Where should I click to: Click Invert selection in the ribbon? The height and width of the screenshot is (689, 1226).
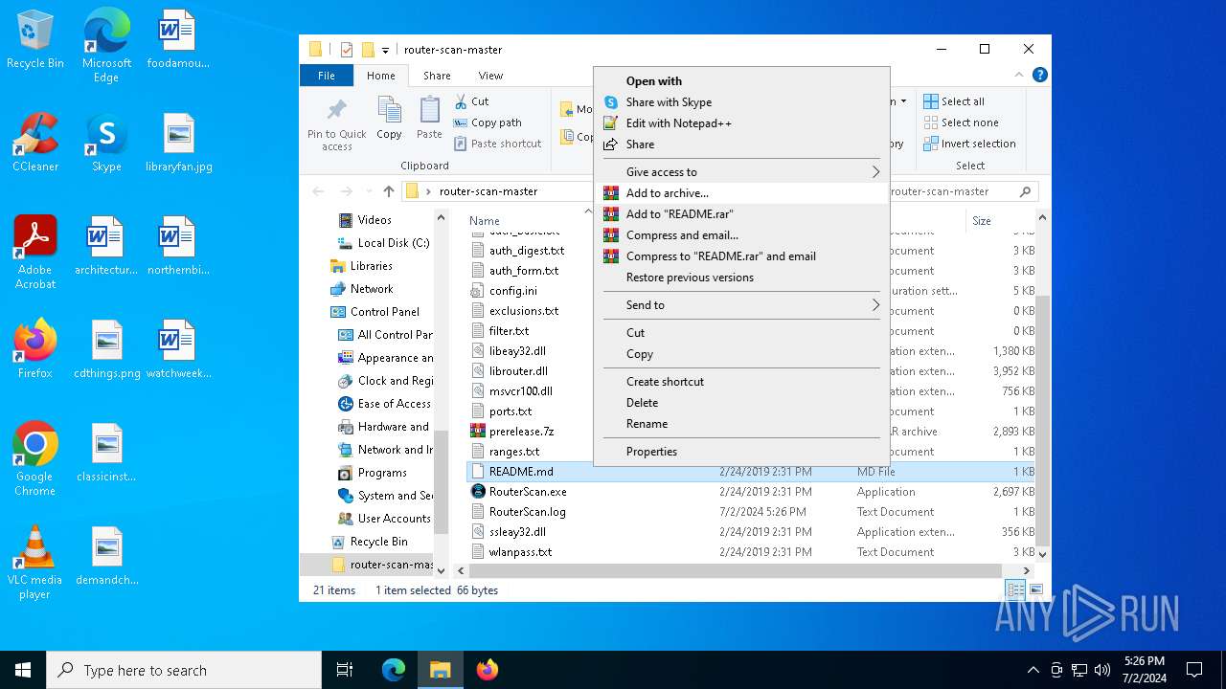[969, 144]
